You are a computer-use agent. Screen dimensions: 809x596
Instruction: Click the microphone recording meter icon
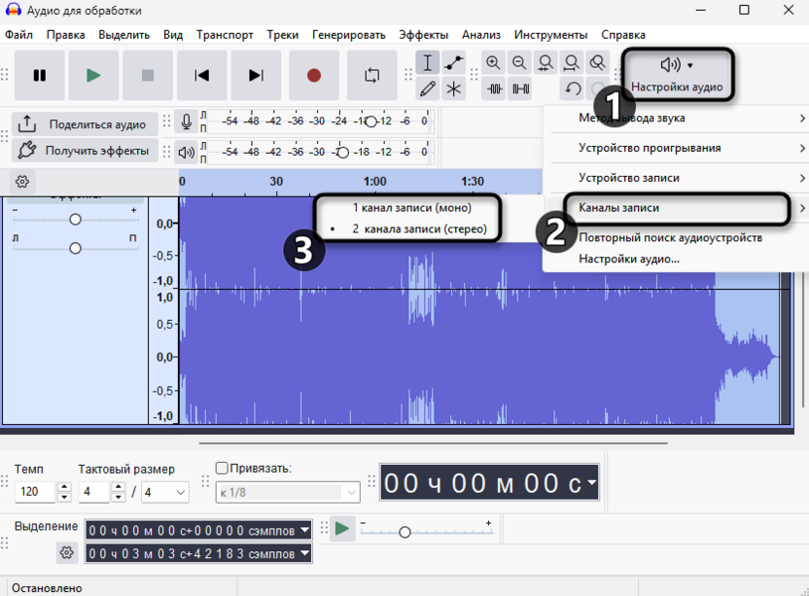(x=187, y=122)
